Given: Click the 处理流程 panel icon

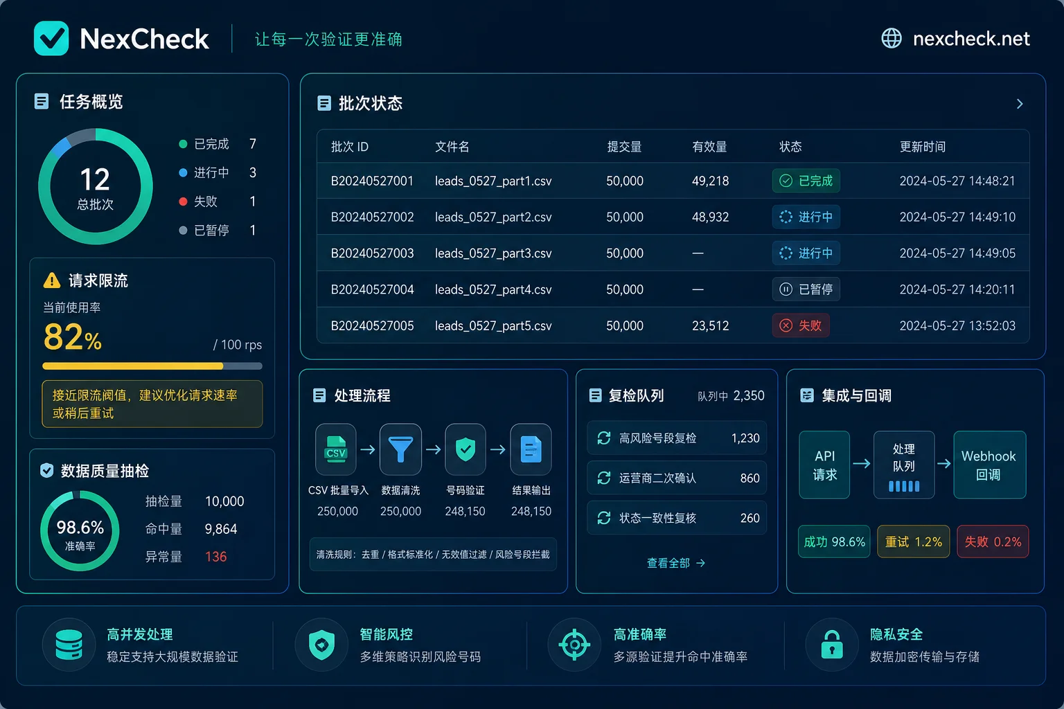Looking at the screenshot, I should 319,395.
